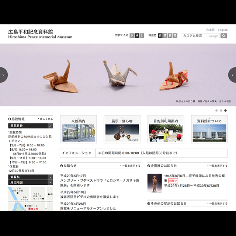Select first carousel dot
This screenshot has width=236, height=236.
click(x=216, y=111)
